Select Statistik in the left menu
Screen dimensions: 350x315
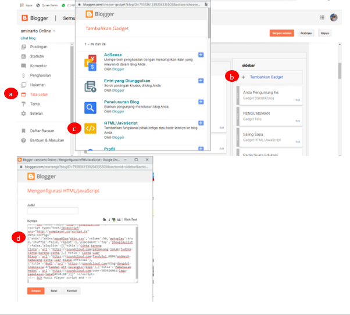pyautogui.click(x=37, y=56)
